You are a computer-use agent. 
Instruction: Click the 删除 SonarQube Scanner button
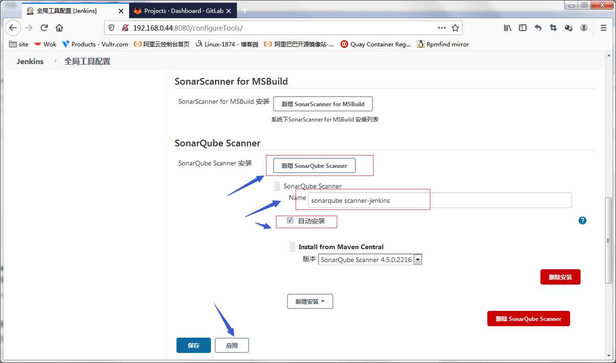(528, 319)
